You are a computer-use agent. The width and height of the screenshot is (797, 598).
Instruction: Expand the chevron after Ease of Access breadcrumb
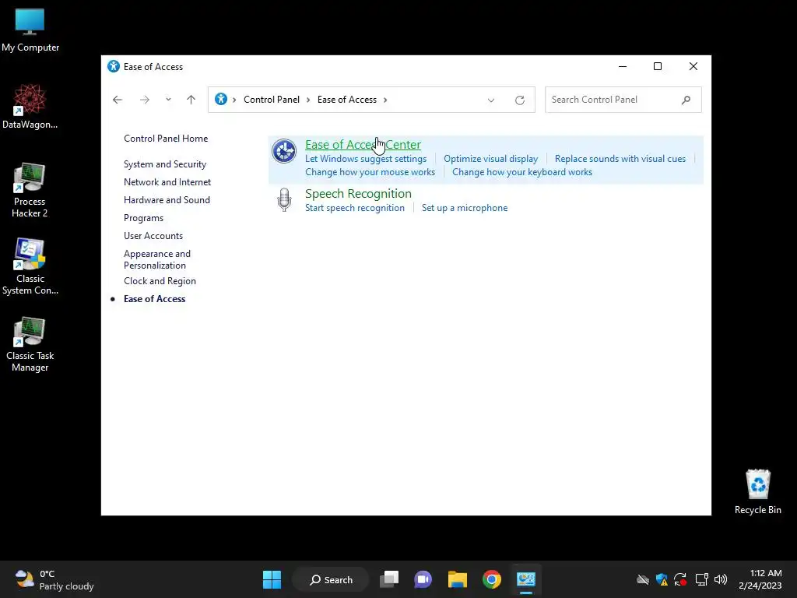click(385, 100)
